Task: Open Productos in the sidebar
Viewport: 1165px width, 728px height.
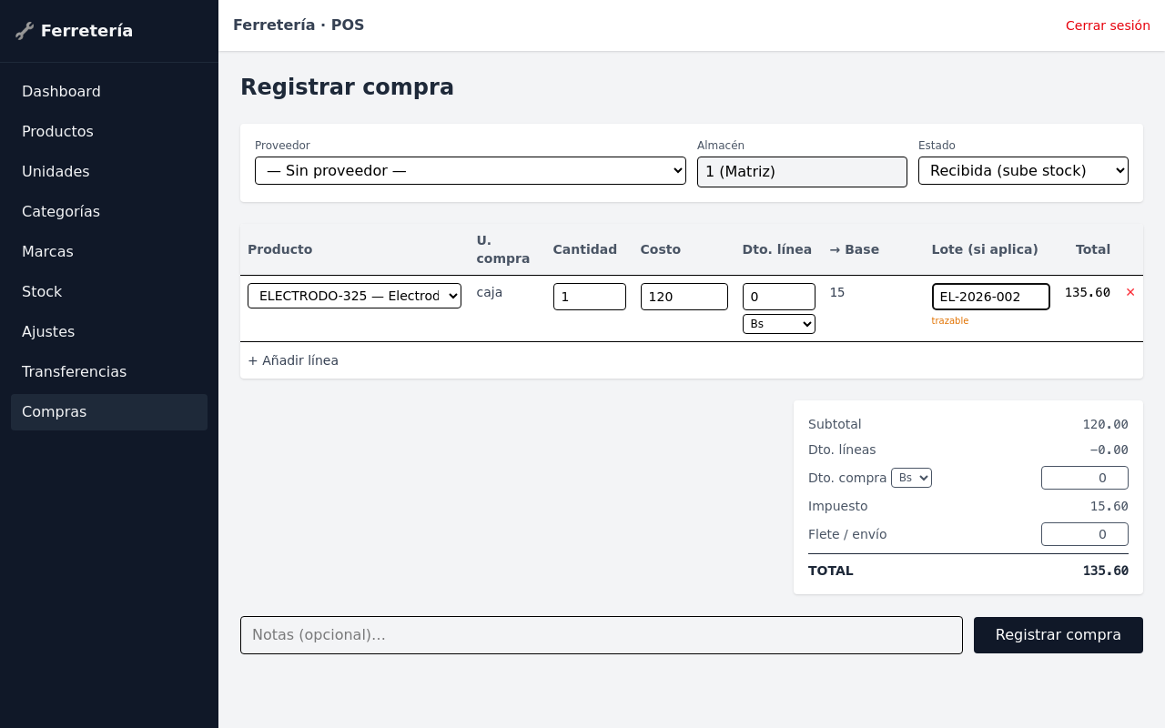Action: [109, 132]
